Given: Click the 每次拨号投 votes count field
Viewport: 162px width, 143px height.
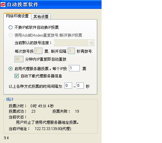Looking at the screenshot, I should pyautogui.click(x=38, y=51).
